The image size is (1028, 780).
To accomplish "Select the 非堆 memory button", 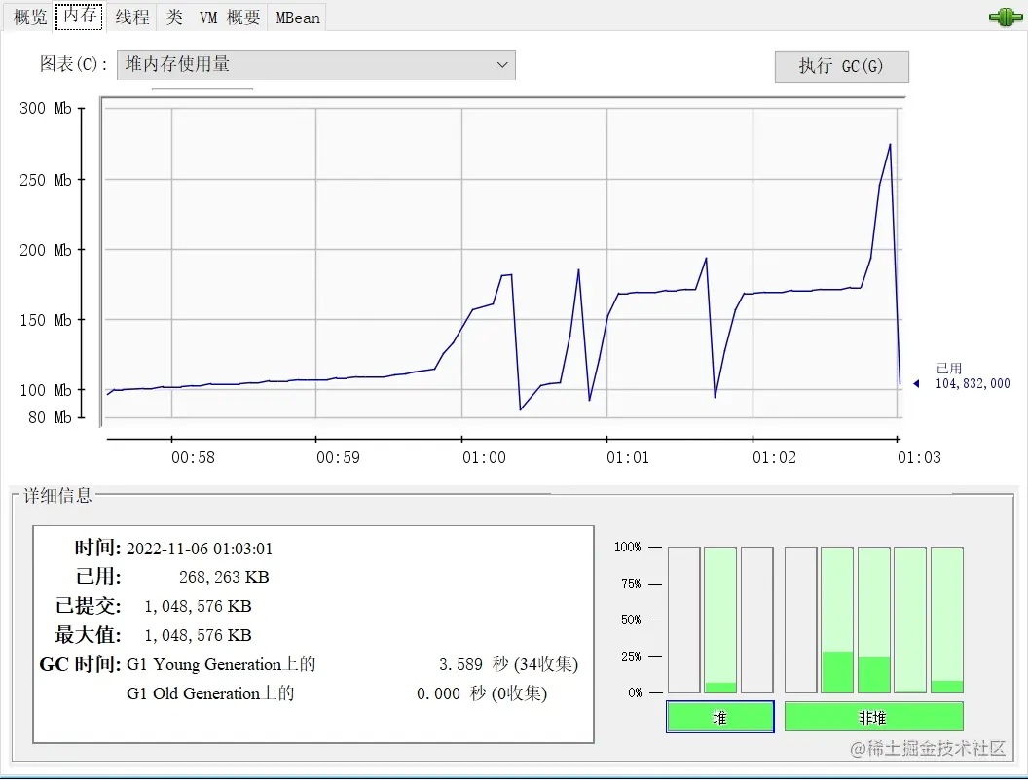I will tap(873, 717).
